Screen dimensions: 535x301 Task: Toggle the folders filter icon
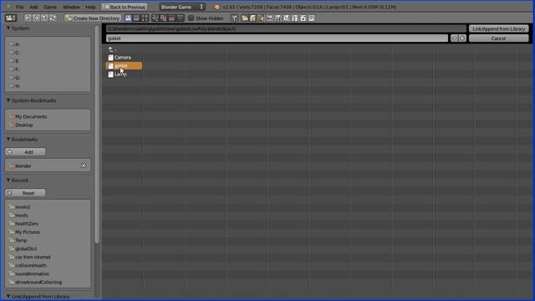(x=245, y=18)
